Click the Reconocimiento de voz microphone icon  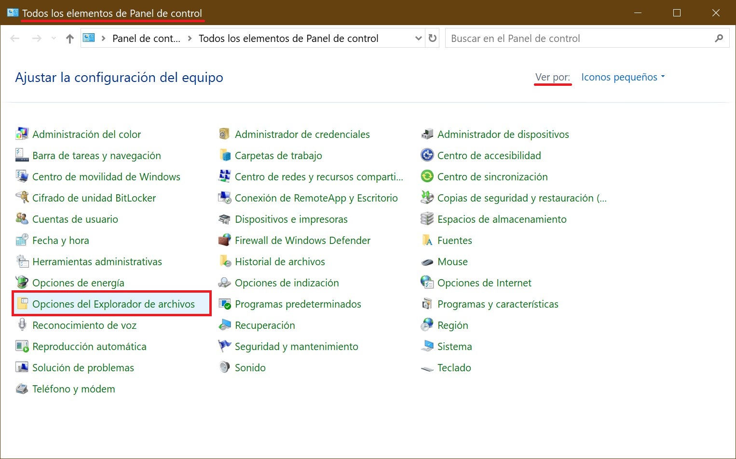22,325
